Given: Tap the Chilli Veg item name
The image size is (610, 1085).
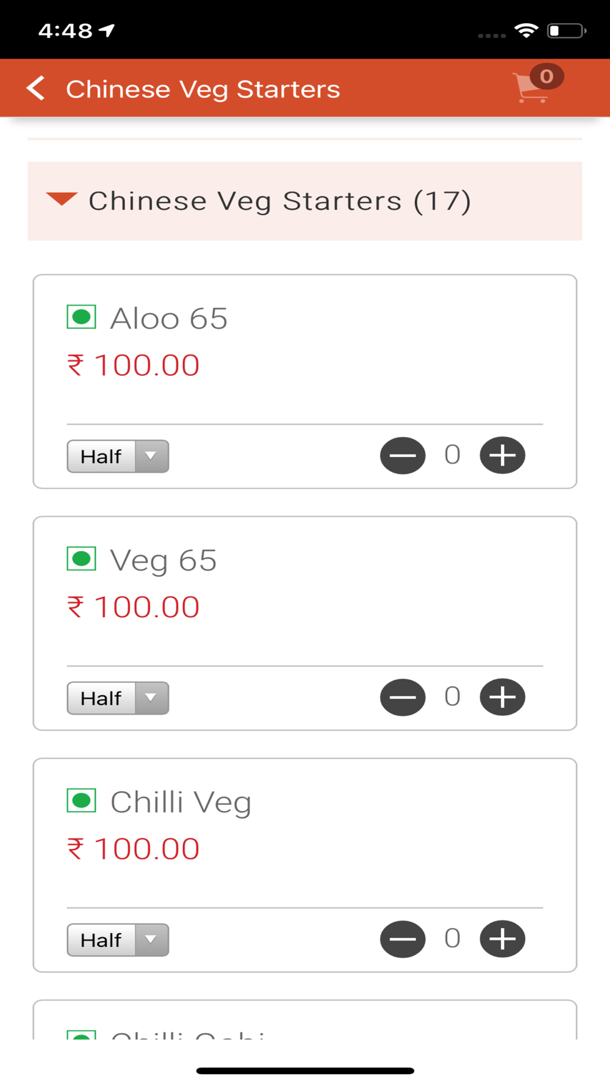Looking at the screenshot, I should [181, 802].
